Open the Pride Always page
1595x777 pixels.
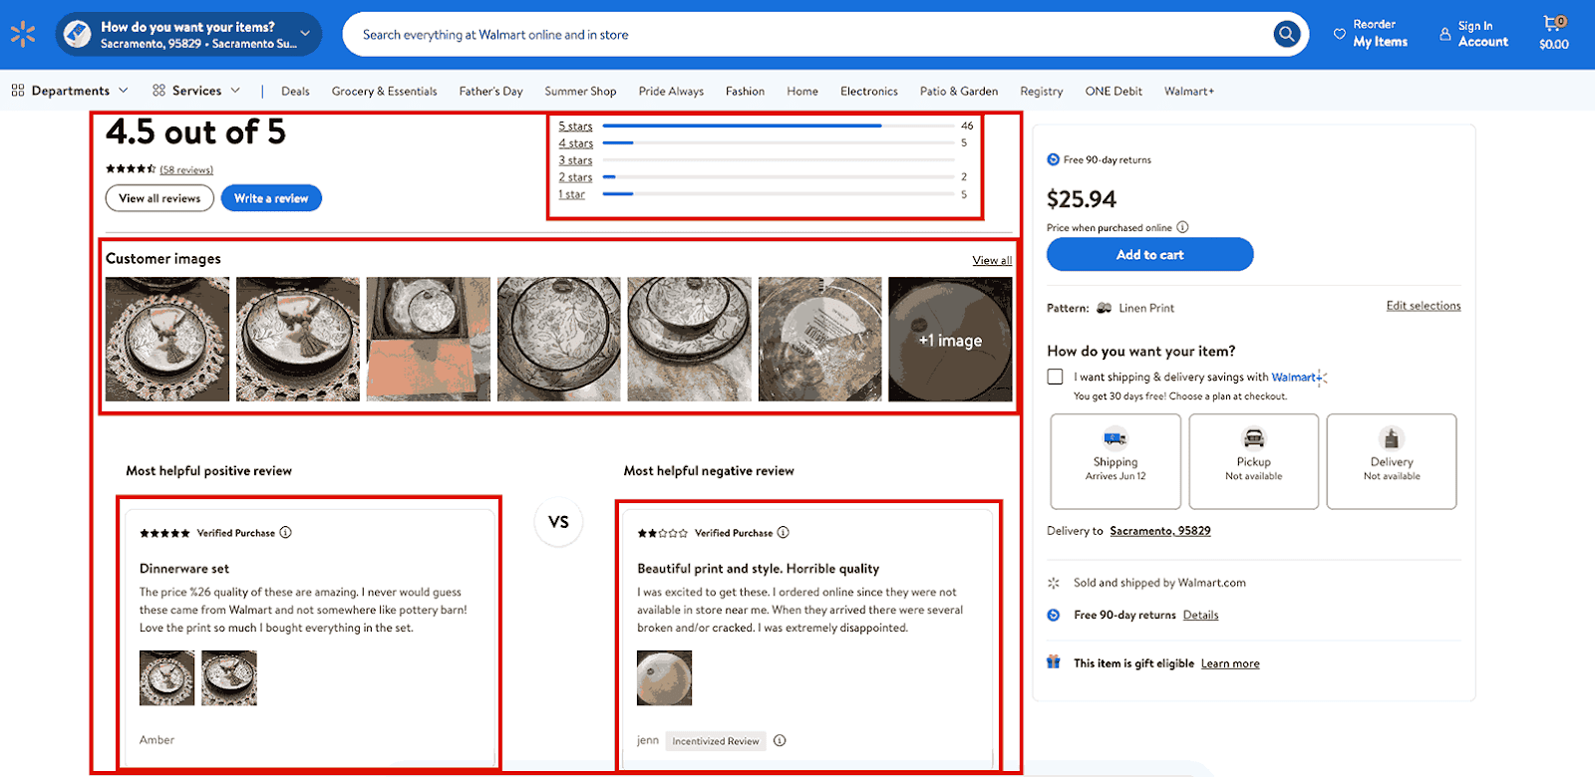[671, 91]
